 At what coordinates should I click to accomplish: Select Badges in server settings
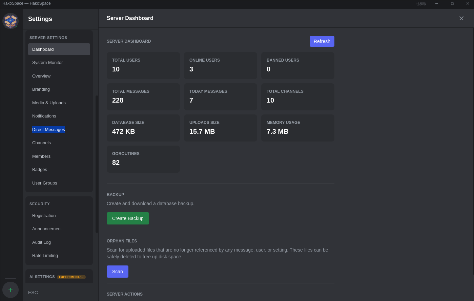tap(40, 170)
